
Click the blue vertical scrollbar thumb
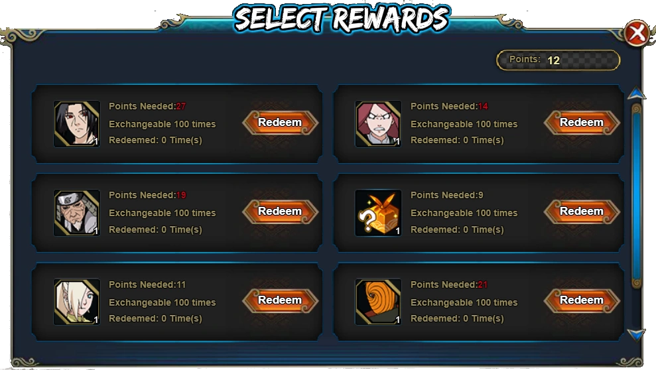(x=637, y=196)
